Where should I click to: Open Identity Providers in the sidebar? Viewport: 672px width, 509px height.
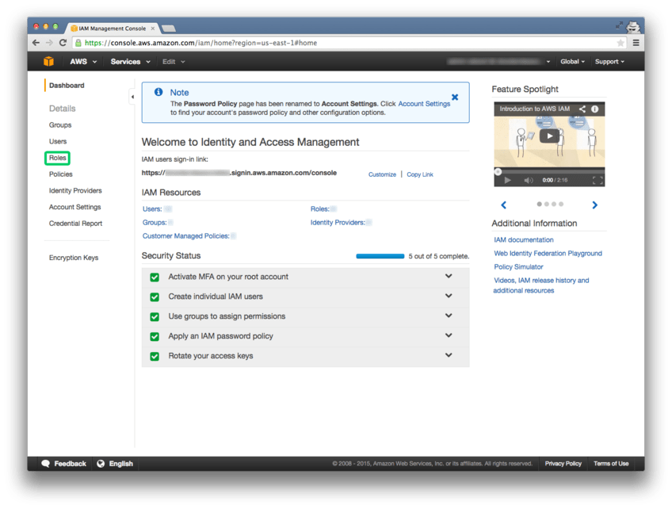pyautogui.click(x=75, y=190)
